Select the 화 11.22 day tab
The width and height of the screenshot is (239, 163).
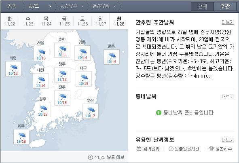[x=10, y=21]
